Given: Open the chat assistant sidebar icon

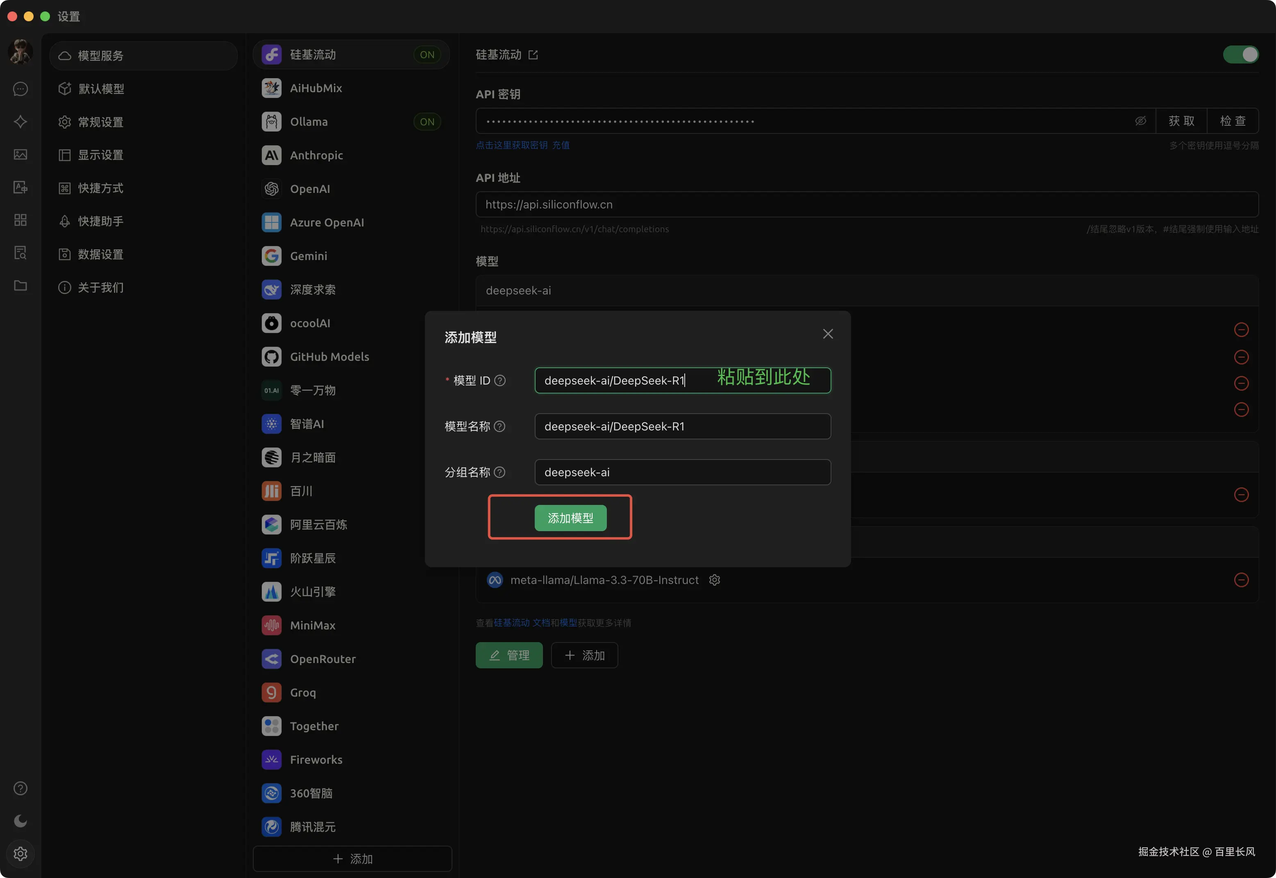Looking at the screenshot, I should point(20,88).
